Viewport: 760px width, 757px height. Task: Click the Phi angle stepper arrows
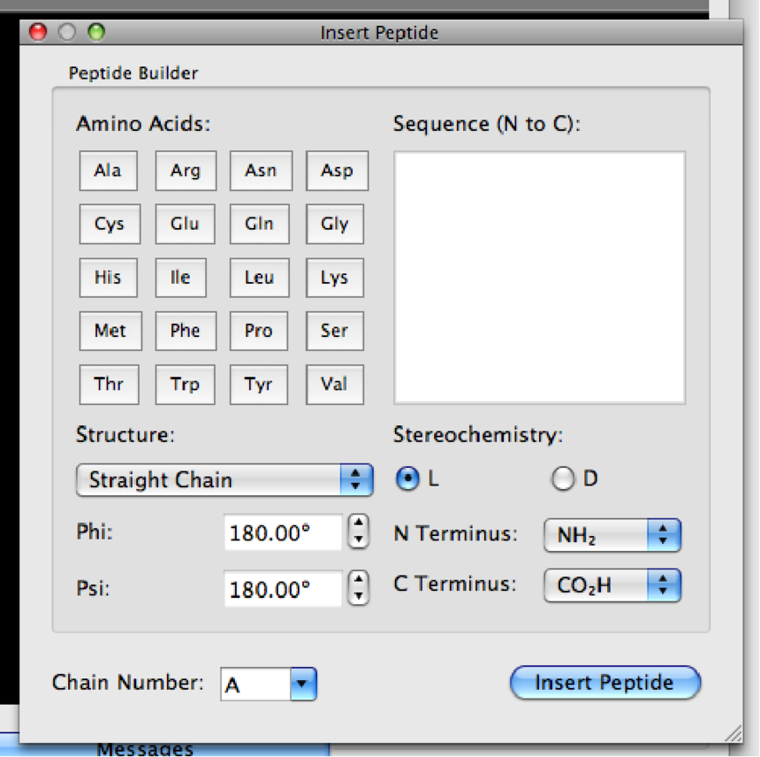point(358,532)
